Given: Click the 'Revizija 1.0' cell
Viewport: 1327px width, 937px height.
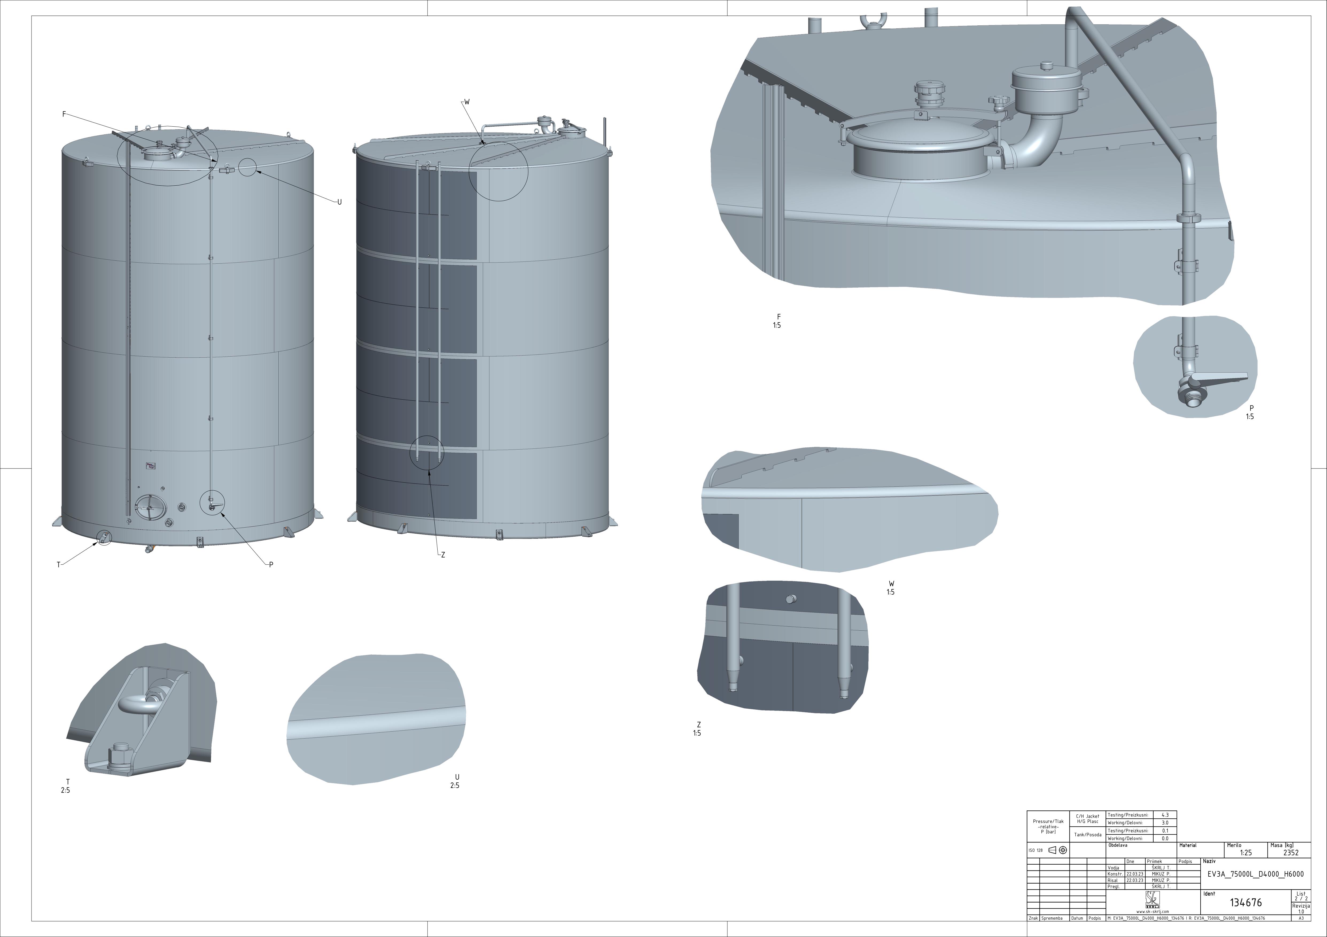Looking at the screenshot, I should pos(1301,909).
